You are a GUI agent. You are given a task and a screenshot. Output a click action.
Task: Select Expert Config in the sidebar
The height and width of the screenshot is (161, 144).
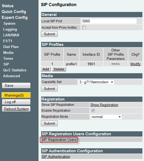point(15,18)
